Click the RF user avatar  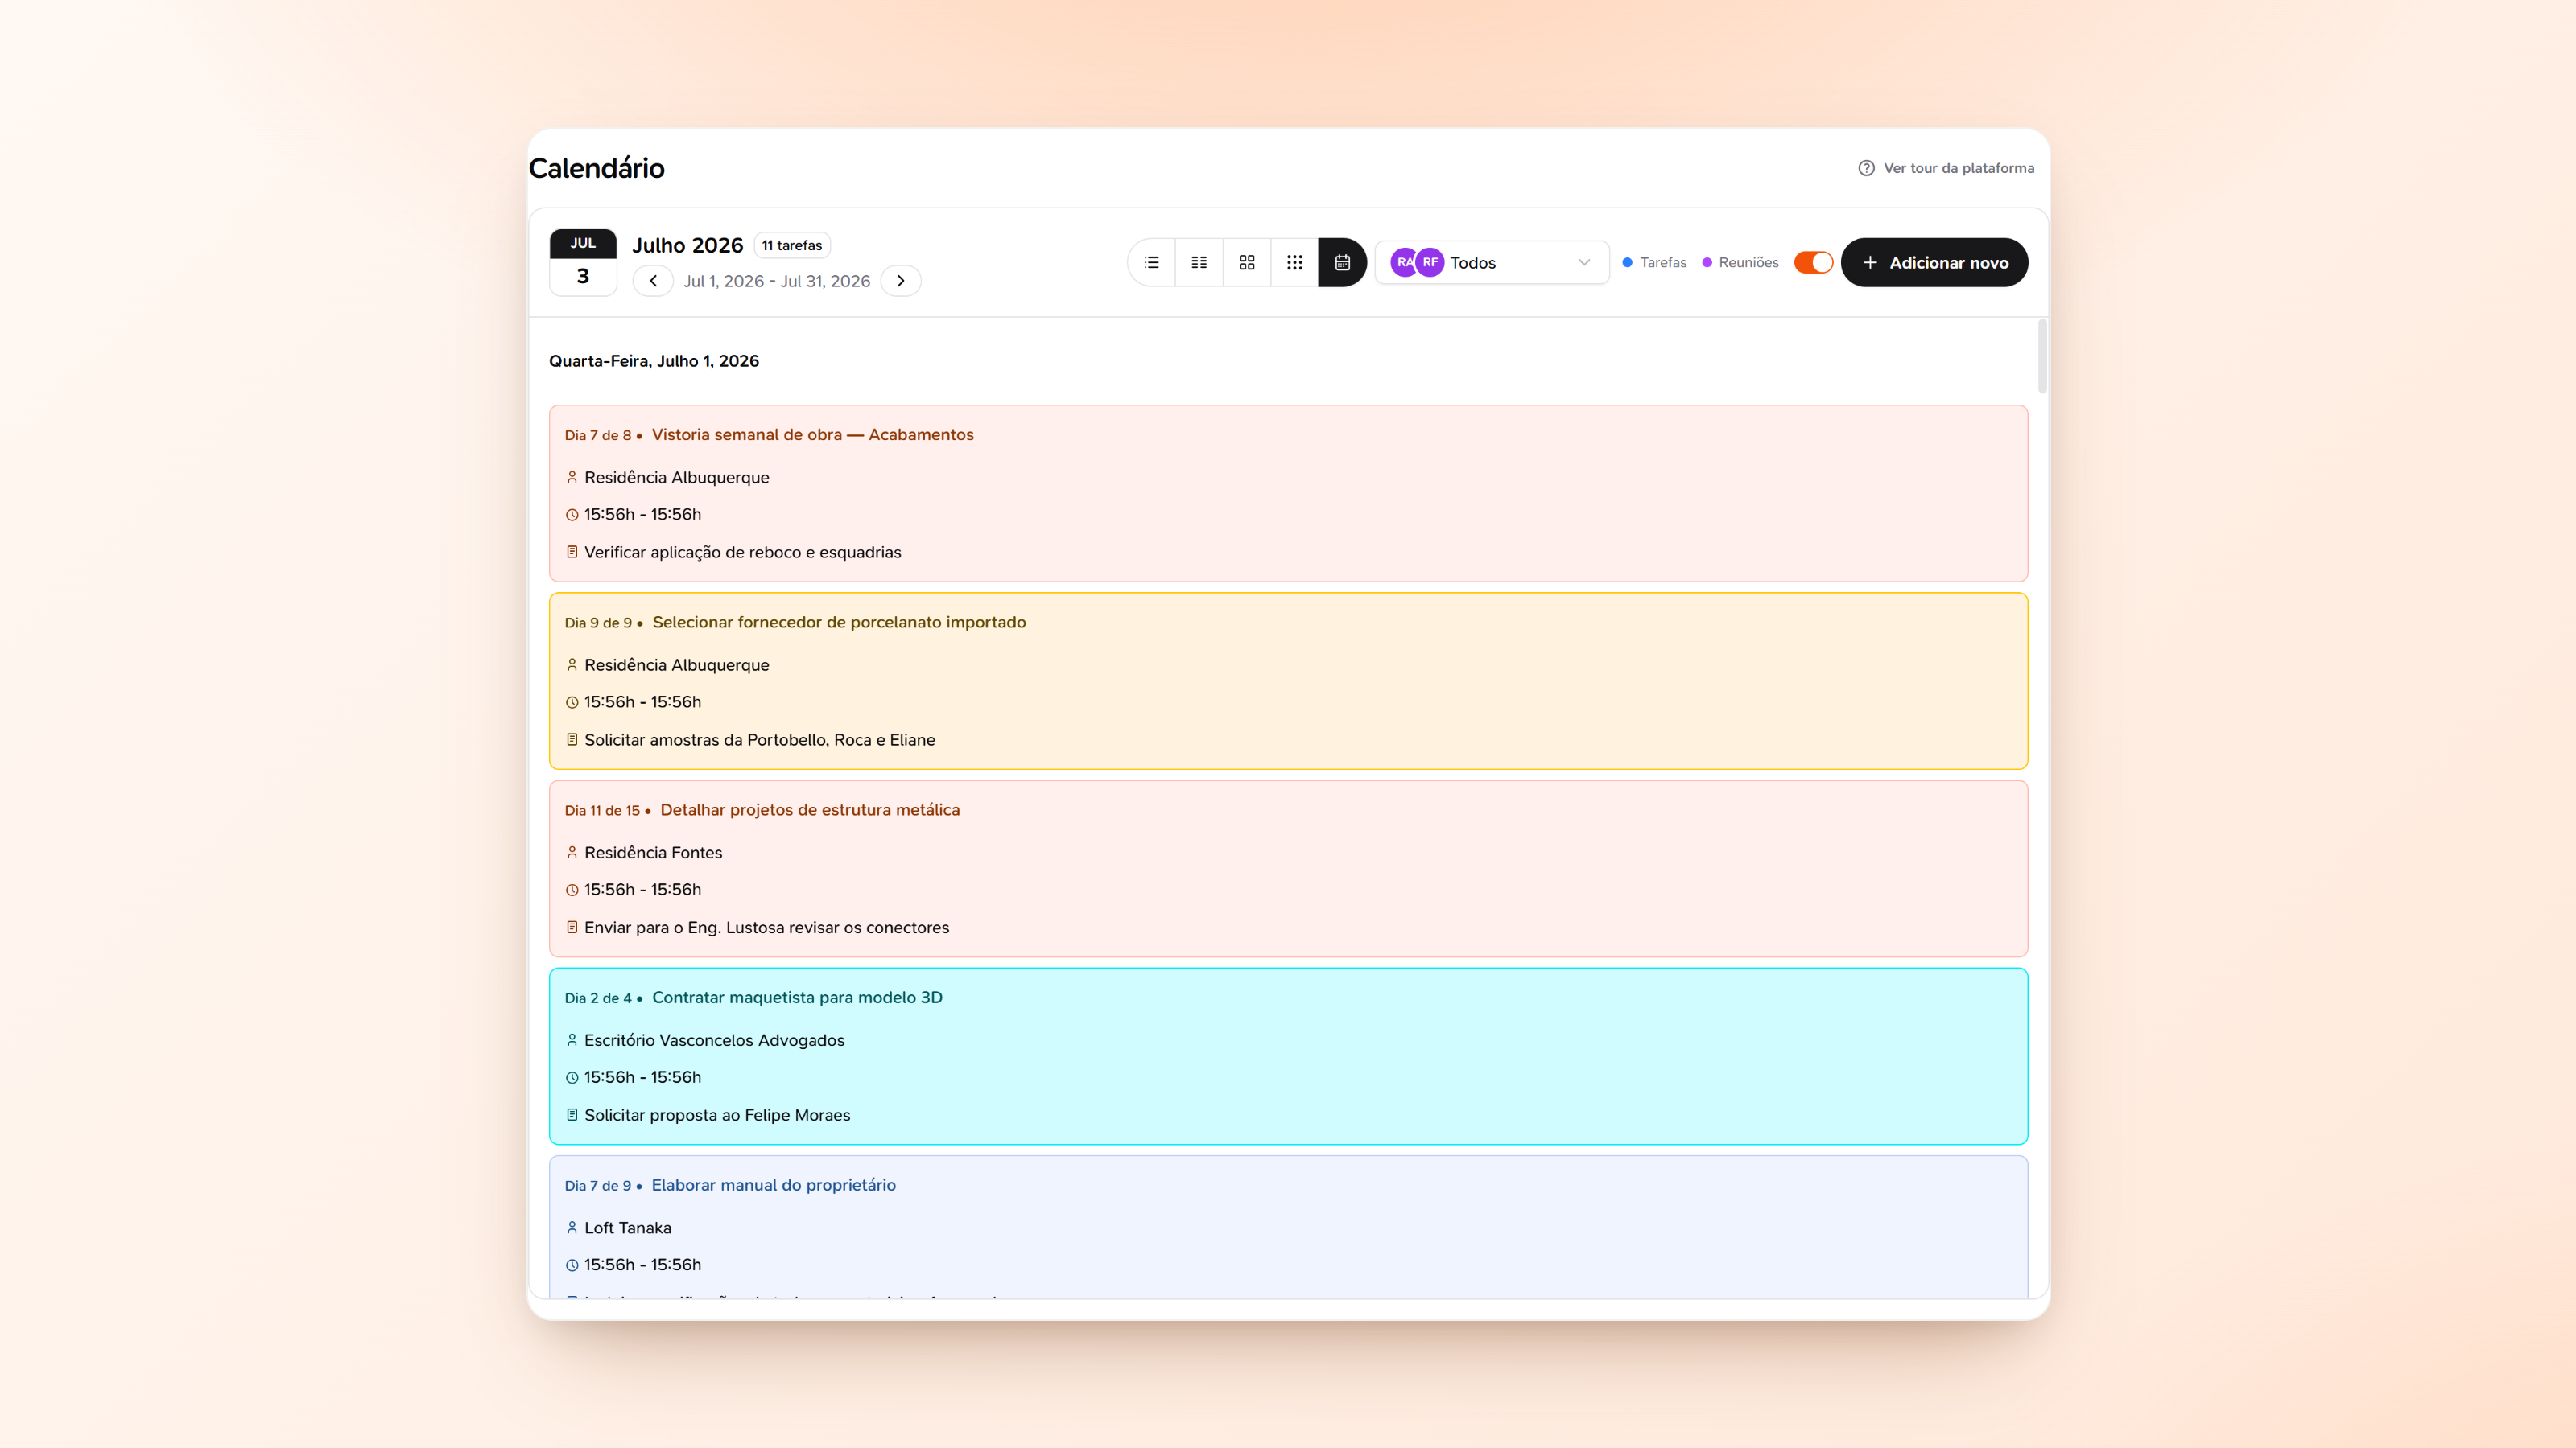click(x=1430, y=261)
